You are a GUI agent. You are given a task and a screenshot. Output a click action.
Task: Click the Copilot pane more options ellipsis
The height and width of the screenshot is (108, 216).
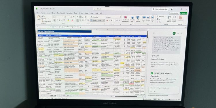coord(178,33)
